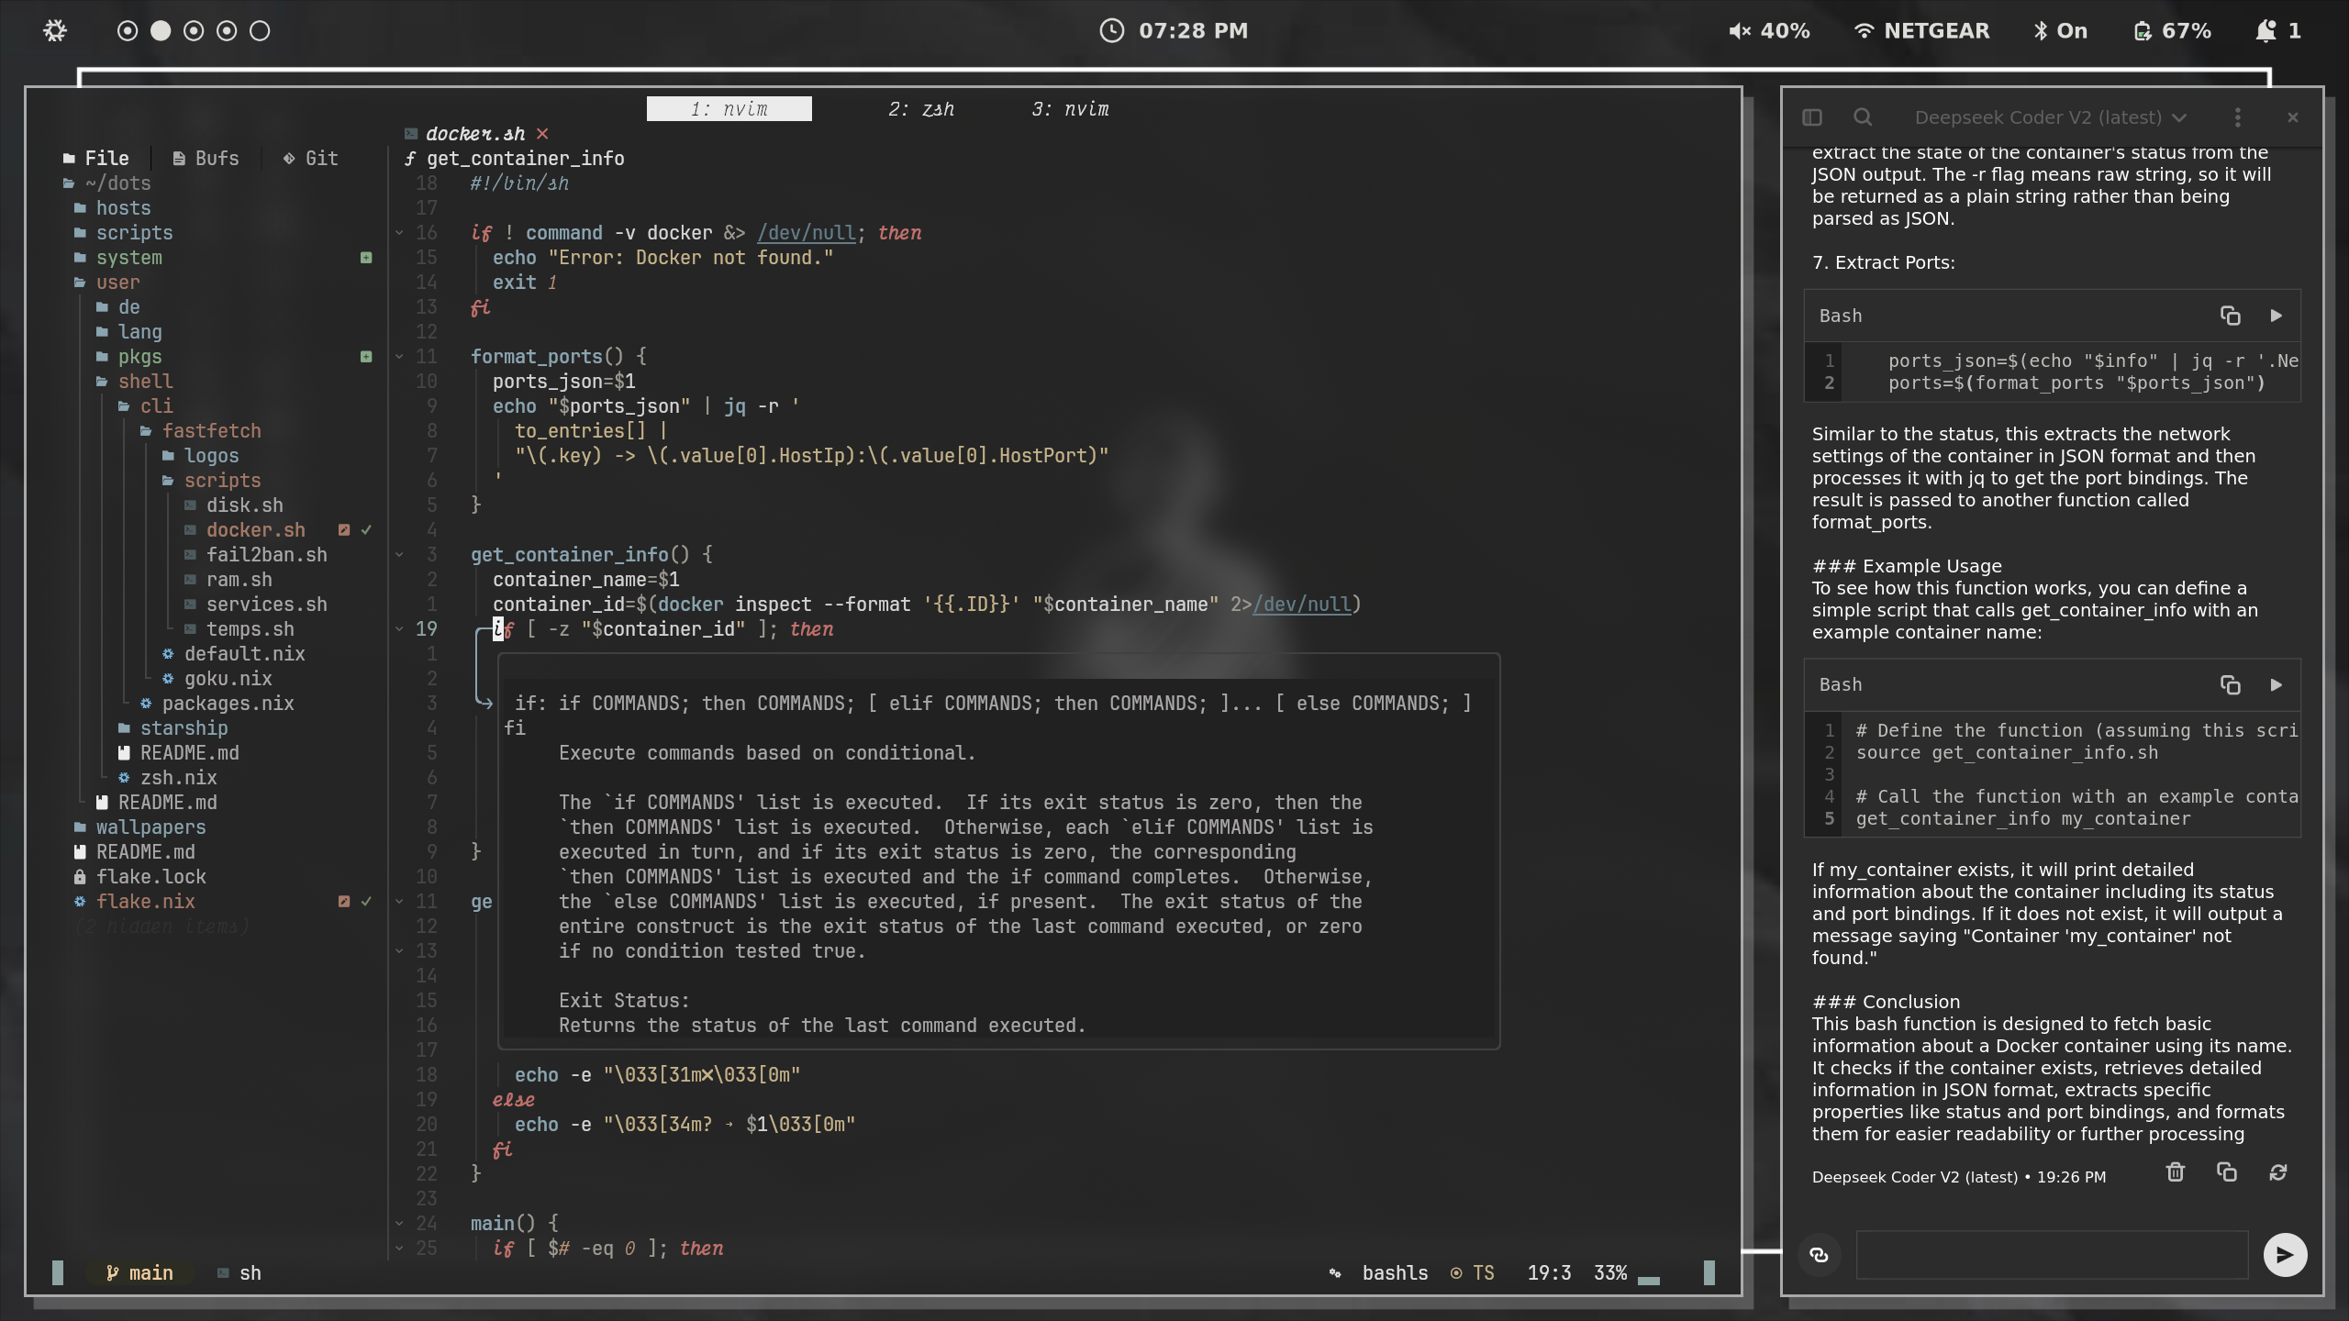Click the main git branch in statusline
The width and height of the screenshot is (2349, 1321).
point(139,1273)
